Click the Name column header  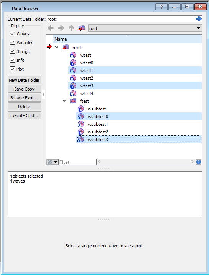point(127,39)
